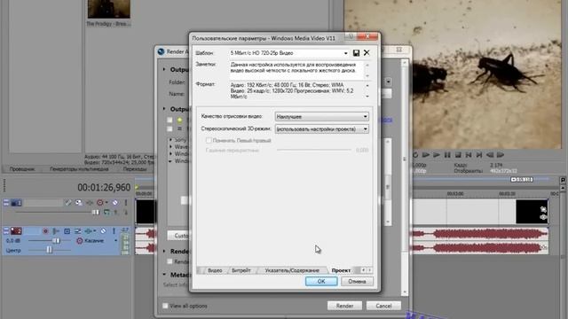Confirm the settings with OK
The width and height of the screenshot is (568, 319).
pyautogui.click(x=321, y=282)
